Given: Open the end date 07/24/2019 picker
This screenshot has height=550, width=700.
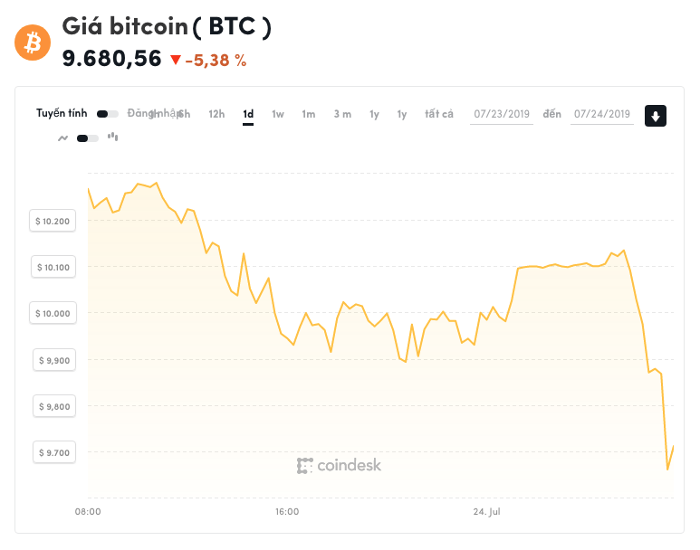Looking at the screenshot, I should [x=602, y=114].
